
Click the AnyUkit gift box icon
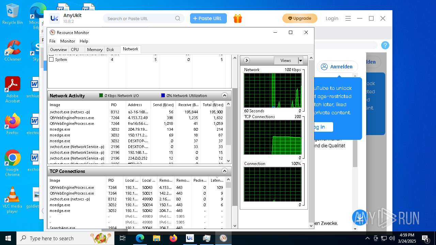click(238, 18)
